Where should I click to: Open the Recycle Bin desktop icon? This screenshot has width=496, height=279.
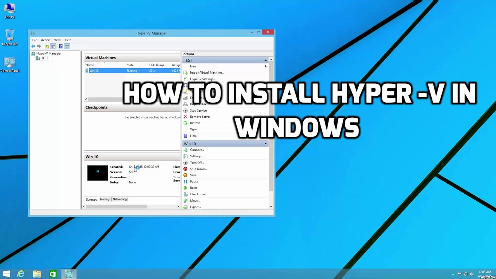pos(10,38)
